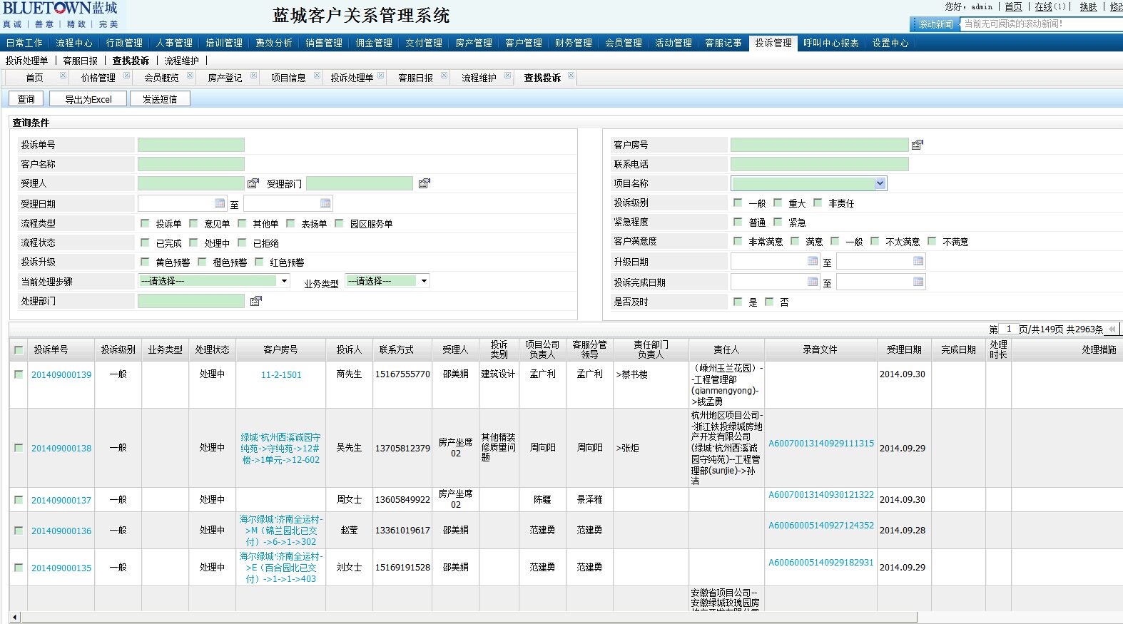This screenshot has height=624, width=1123.
Task: Close the 项目信息 tab
Action: [317, 75]
